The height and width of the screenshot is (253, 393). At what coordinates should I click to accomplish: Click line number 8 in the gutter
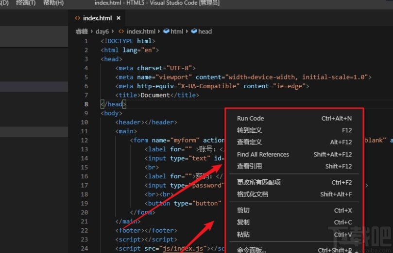click(86, 104)
